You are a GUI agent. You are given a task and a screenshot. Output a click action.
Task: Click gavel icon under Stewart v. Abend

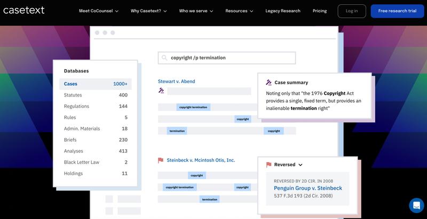coord(161,91)
